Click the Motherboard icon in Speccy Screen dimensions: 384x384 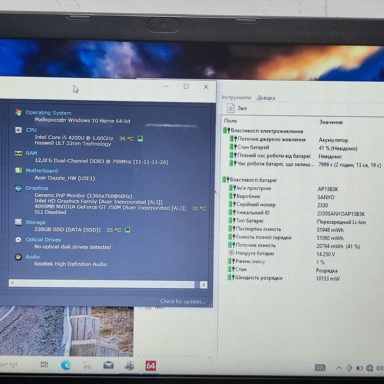(18, 170)
